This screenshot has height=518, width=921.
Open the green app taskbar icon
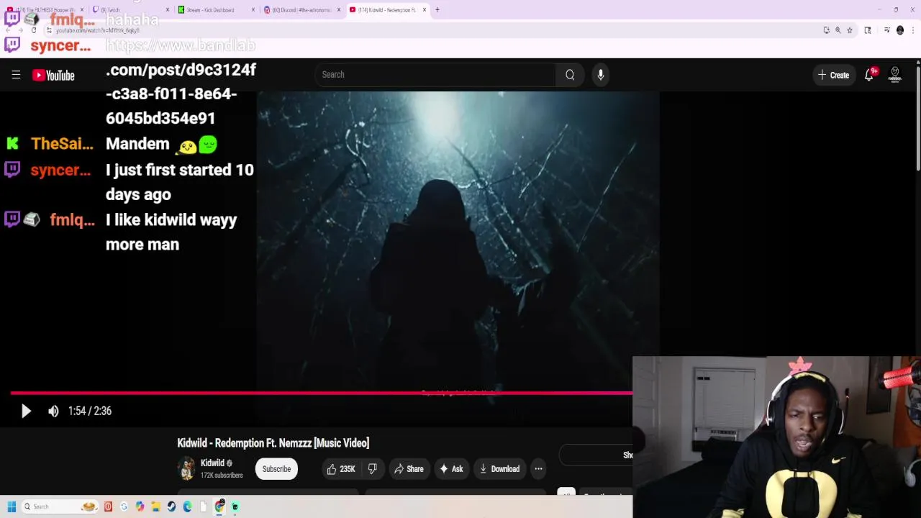pos(235,506)
